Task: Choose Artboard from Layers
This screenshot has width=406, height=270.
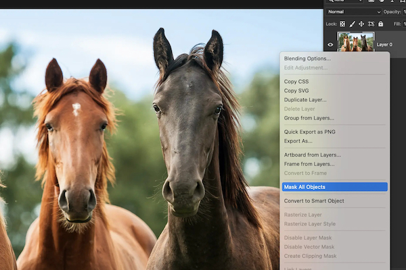Action: (x=312, y=155)
